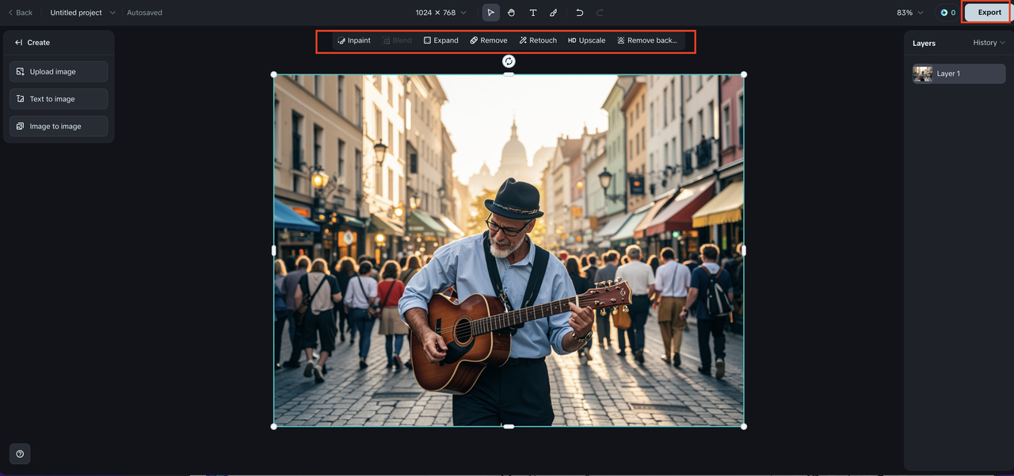Select the Brush tool
Image resolution: width=1014 pixels, height=476 pixels.
(554, 13)
